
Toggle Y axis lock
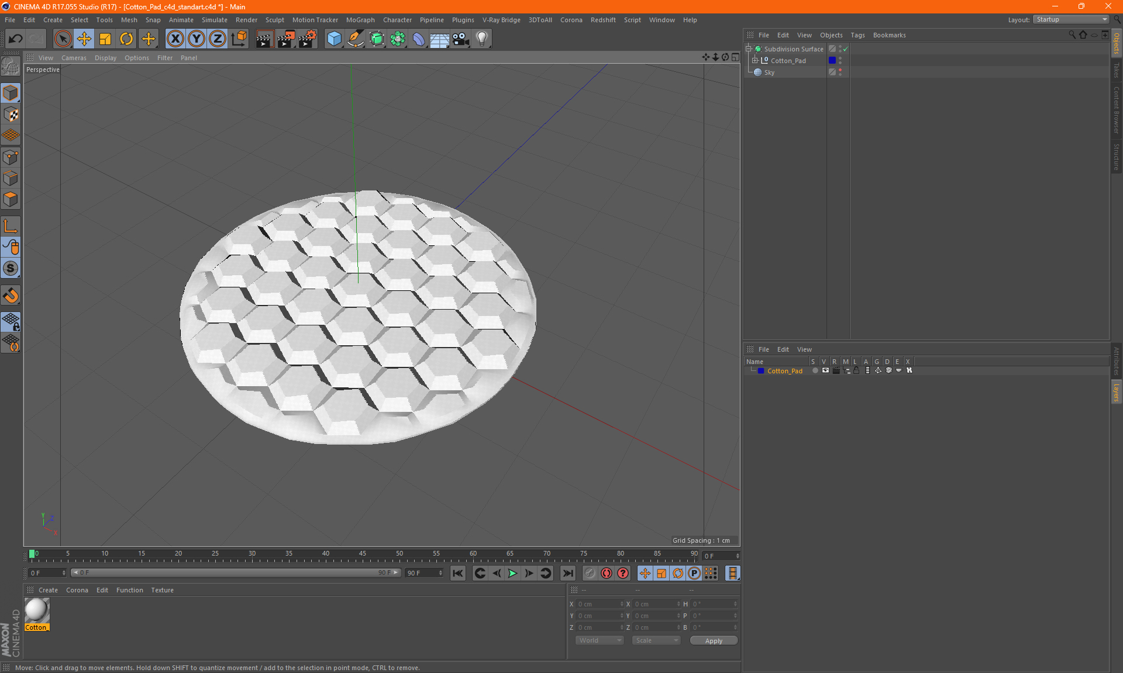coord(197,39)
